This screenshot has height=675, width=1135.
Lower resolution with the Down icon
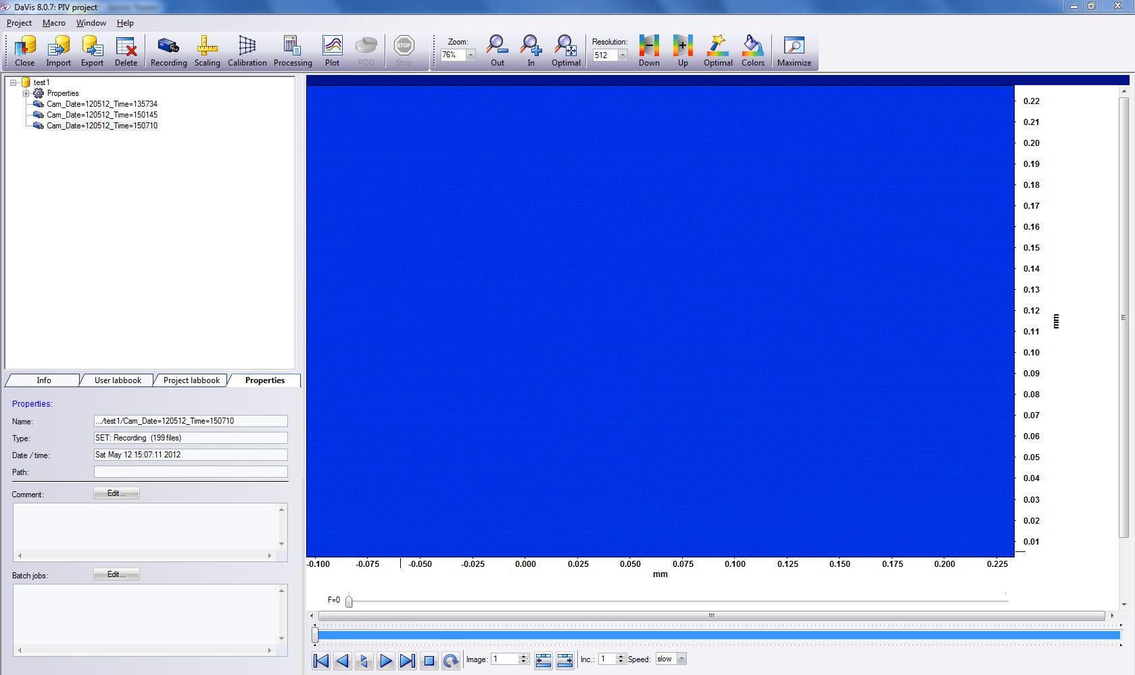(649, 51)
